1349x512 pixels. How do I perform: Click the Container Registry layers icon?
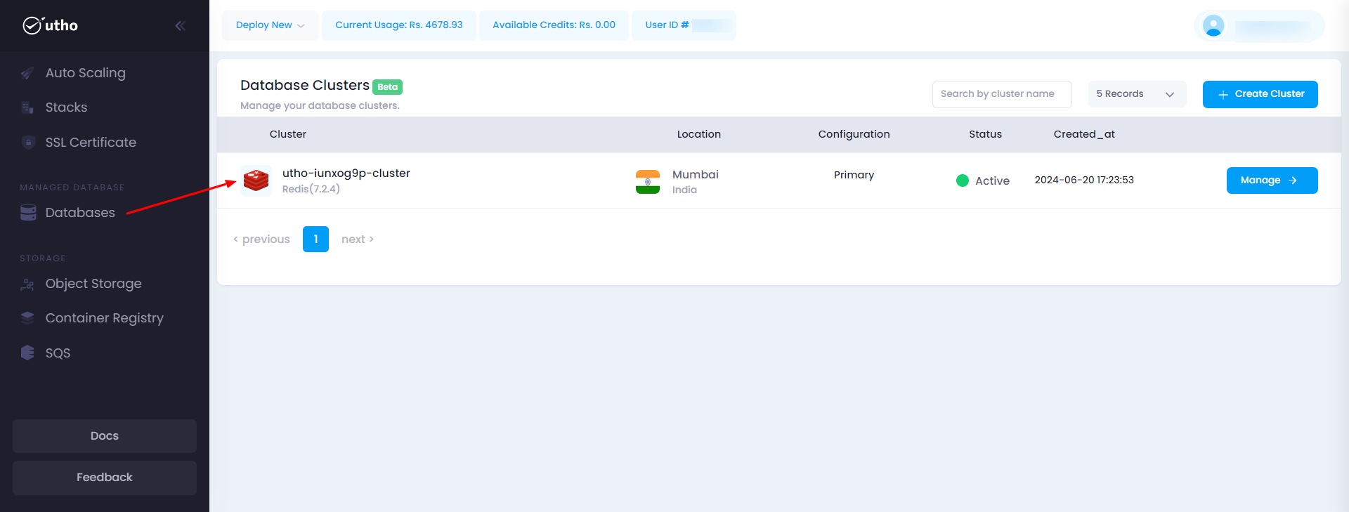click(x=27, y=318)
